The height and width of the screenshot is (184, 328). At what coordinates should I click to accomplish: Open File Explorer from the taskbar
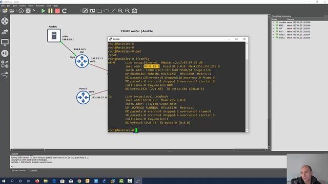point(46,181)
